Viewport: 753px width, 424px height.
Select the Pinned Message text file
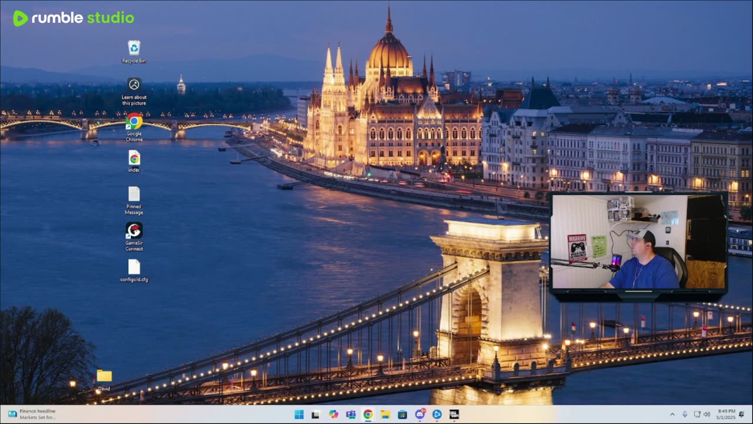point(134,195)
